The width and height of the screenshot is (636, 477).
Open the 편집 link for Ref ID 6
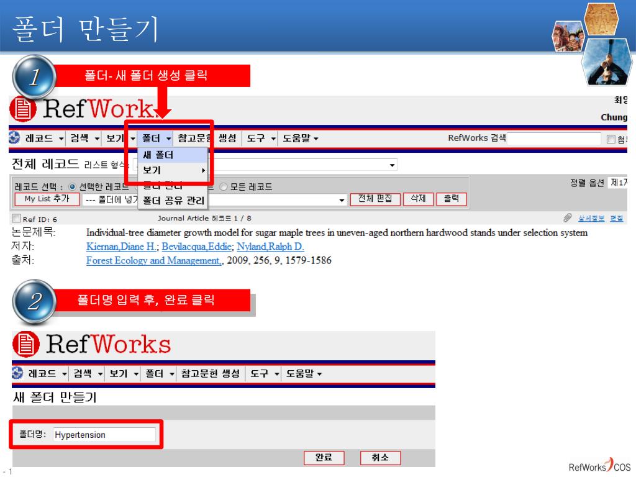(x=617, y=219)
